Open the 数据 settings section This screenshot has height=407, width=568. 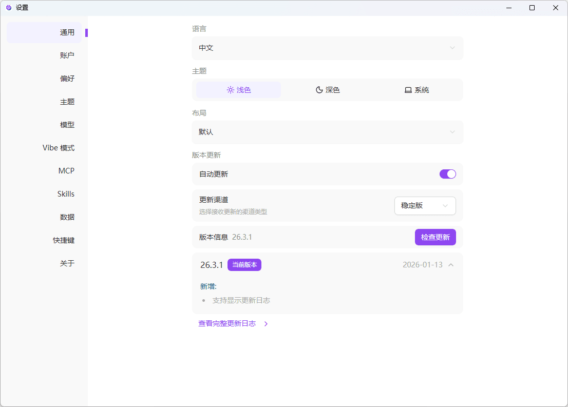44,217
